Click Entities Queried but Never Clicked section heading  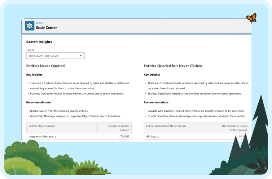point(173,66)
